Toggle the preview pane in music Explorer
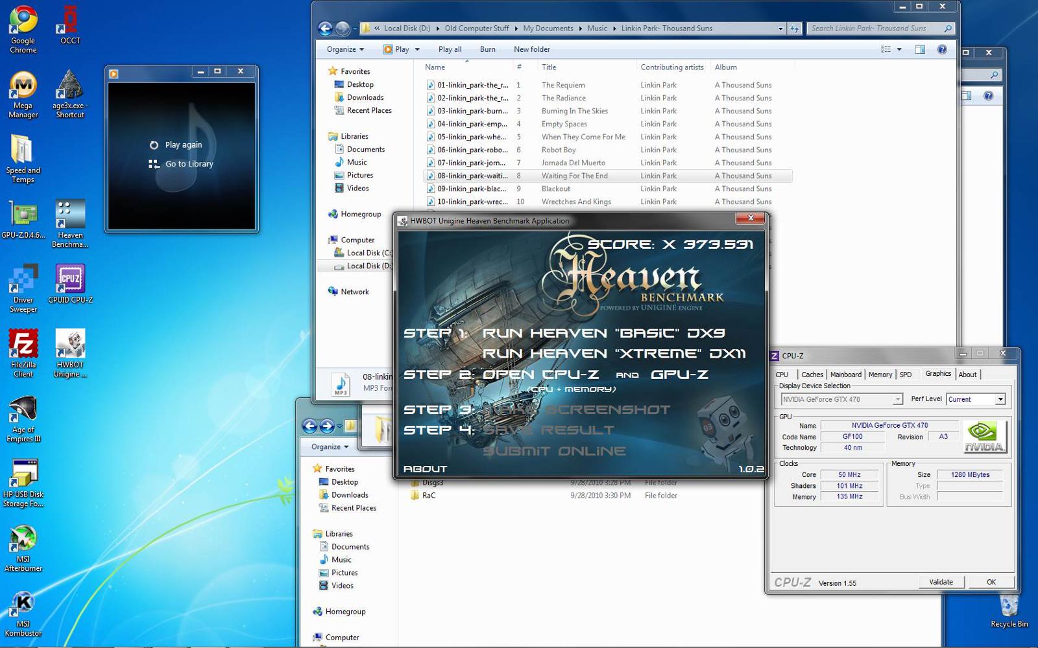1038x648 pixels. coord(920,49)
